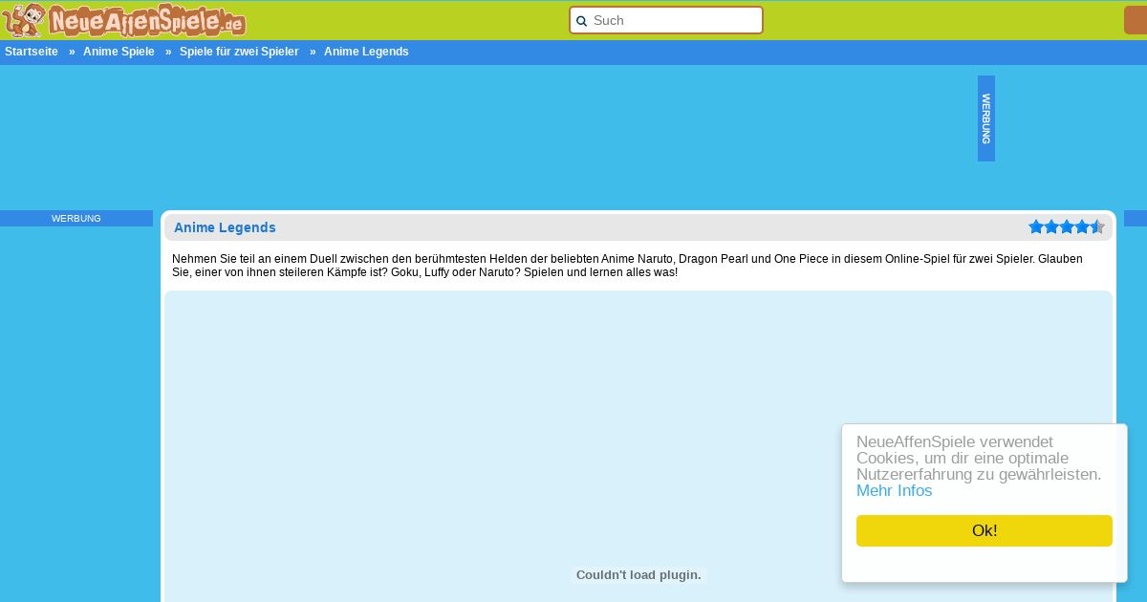The width and height of the screenshot is (1147, 602).
Task: Click the orange button at top right
Action: [x=1136, y=20]
